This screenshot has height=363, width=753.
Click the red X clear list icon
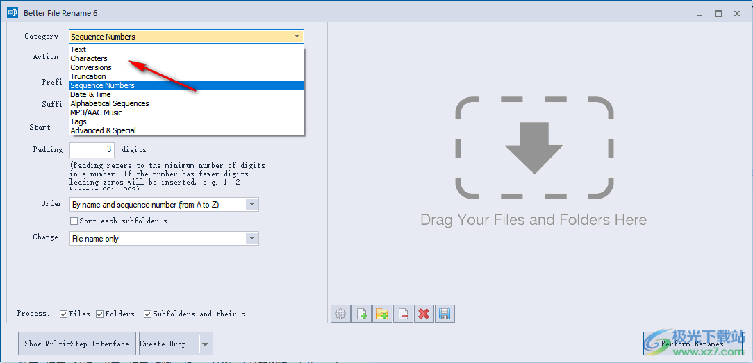424,314
